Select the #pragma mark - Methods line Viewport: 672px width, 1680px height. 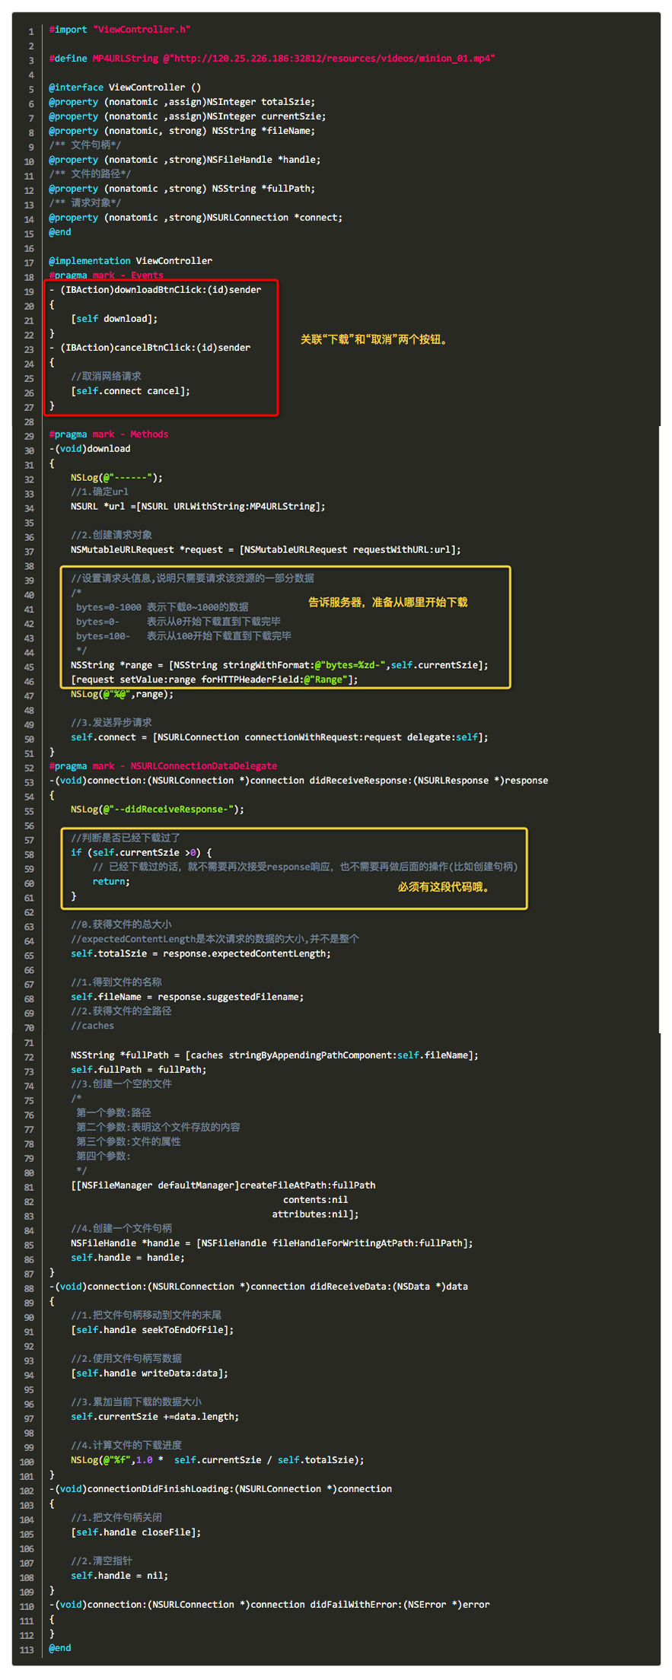(109, 434)
